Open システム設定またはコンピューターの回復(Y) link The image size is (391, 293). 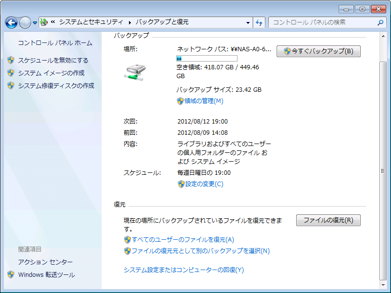[183, 270]
